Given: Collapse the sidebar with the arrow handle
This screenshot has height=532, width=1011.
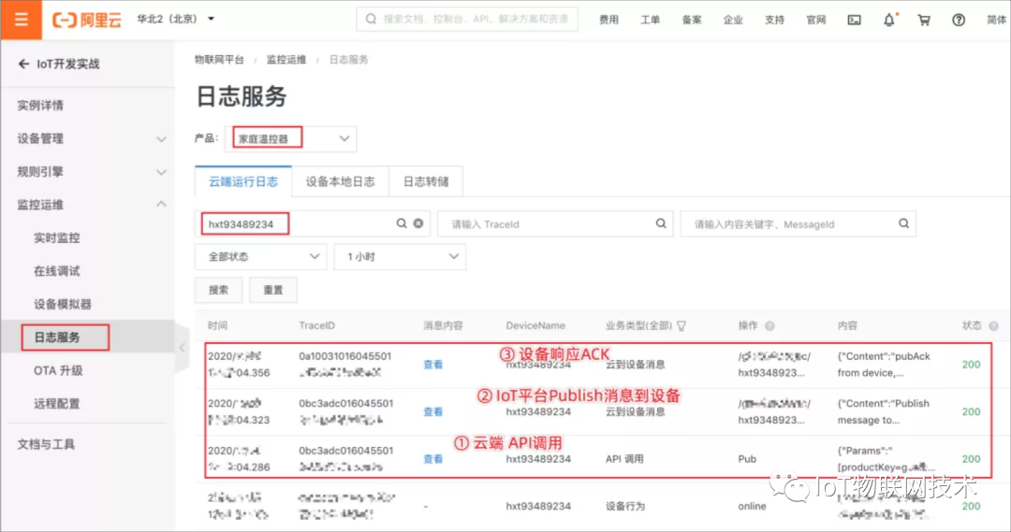Looking at the screenshot, I should [x=182, y=348].
